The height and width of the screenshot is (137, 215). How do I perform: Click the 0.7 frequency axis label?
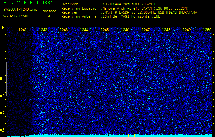coord(2,113)
